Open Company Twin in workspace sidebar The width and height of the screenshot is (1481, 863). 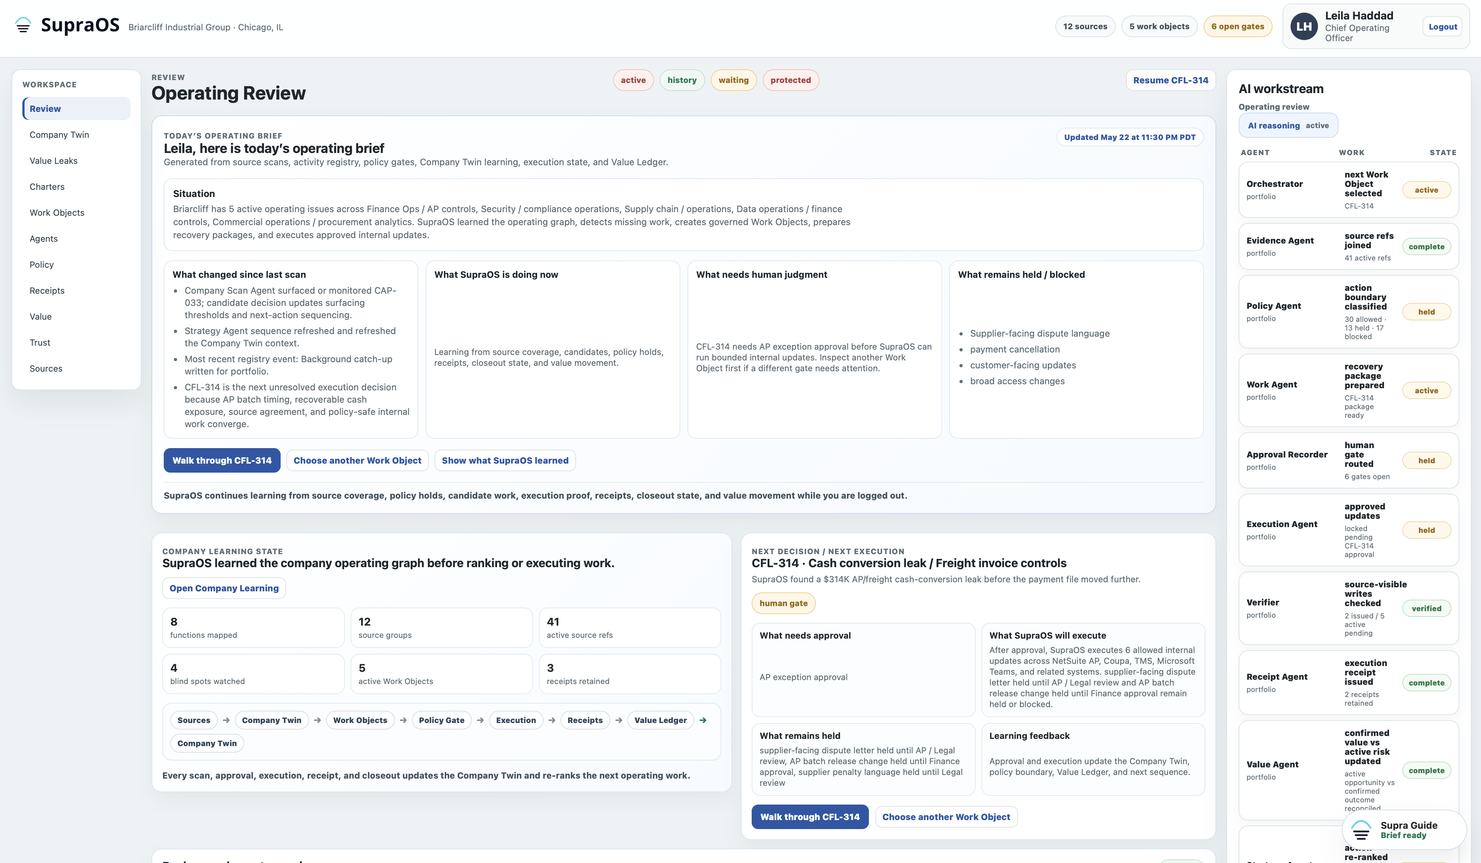tap(76, 135)
